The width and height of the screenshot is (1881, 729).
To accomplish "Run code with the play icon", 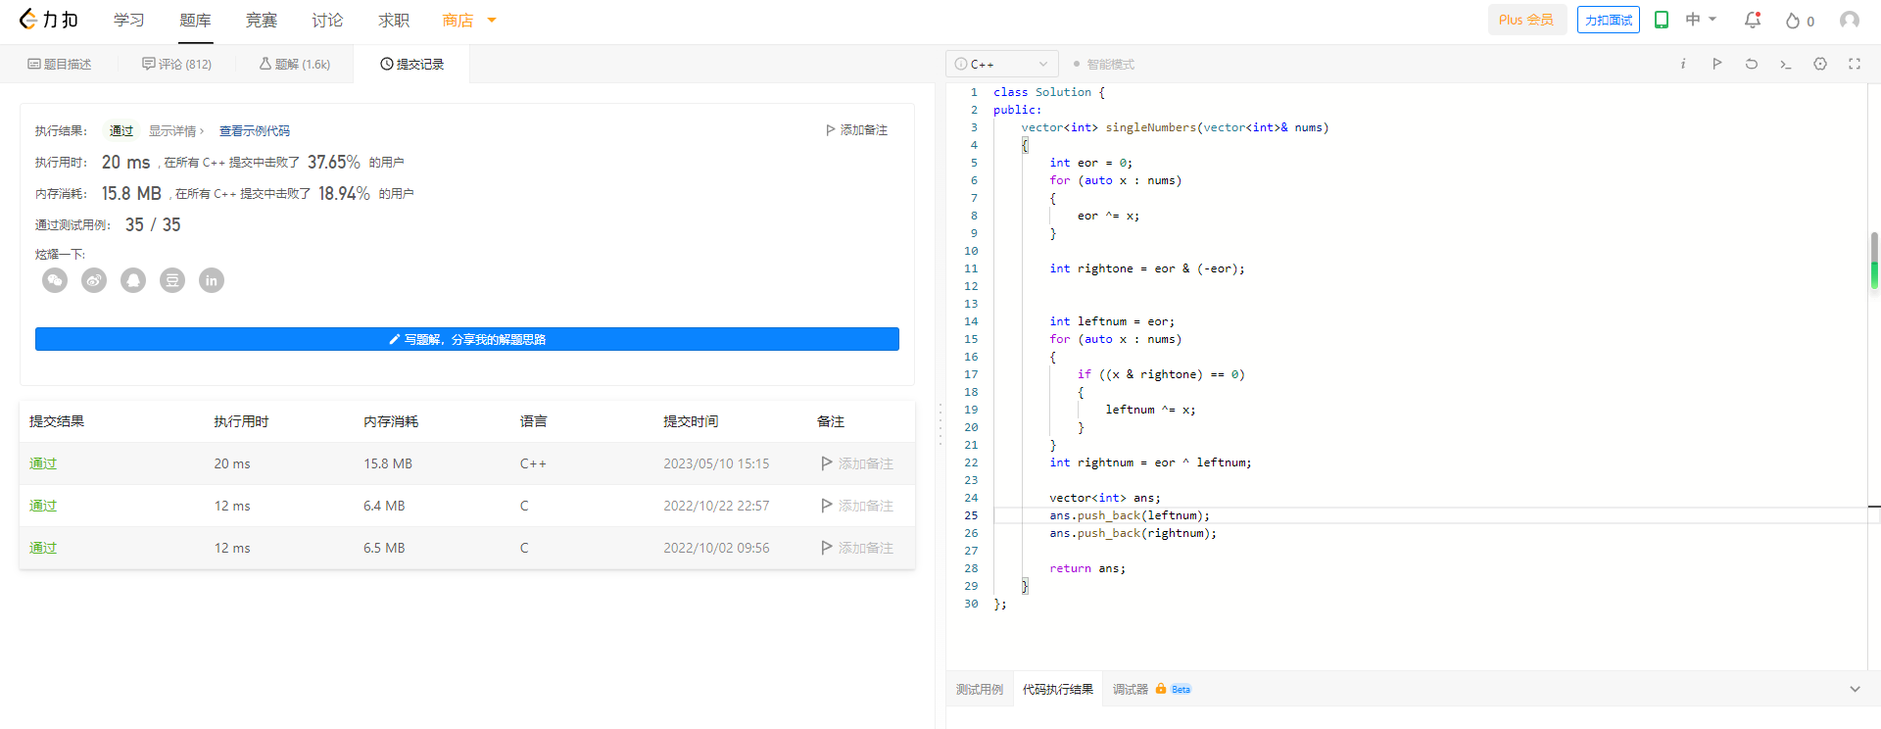I will click(1717, 64).
